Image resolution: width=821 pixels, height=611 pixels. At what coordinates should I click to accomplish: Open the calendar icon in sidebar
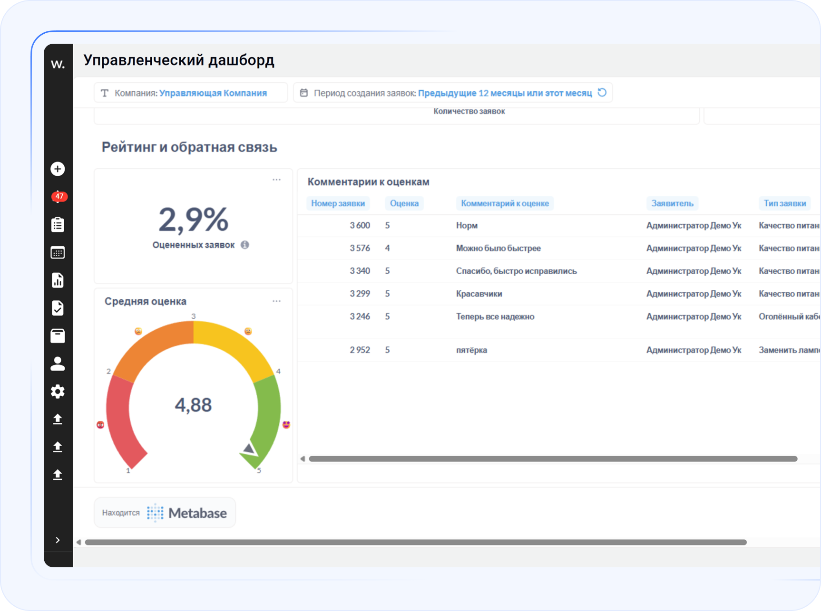point(58,253)
